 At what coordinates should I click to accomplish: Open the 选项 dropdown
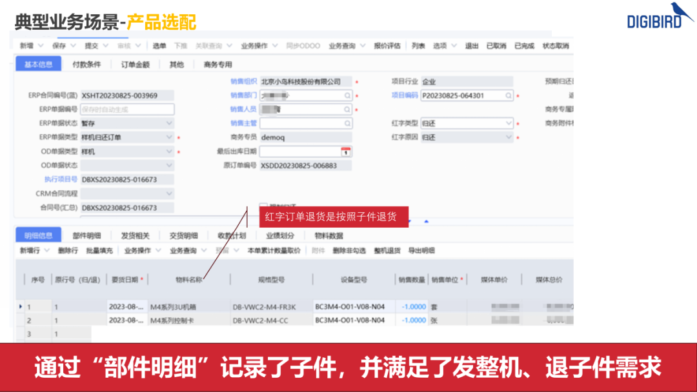coord(454,46)
